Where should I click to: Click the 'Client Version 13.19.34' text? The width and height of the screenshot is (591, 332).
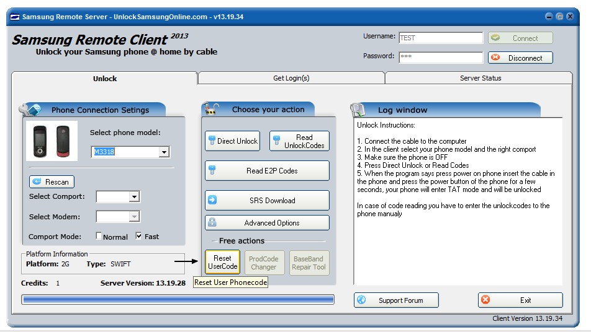click(x=527, y=318)
